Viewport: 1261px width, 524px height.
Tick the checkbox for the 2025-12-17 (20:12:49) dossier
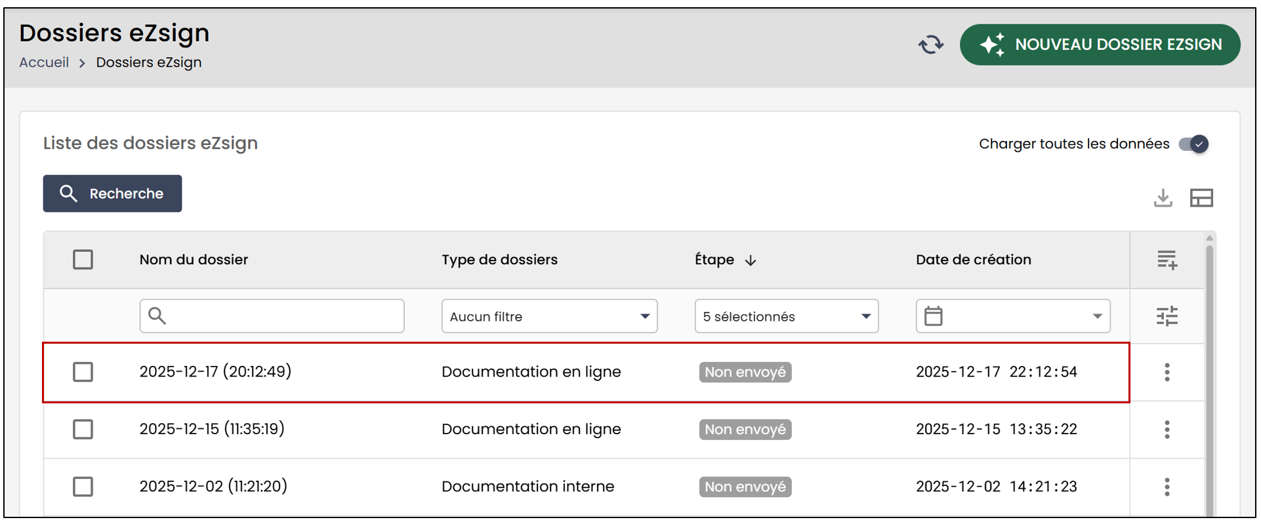tap(83, 372)
